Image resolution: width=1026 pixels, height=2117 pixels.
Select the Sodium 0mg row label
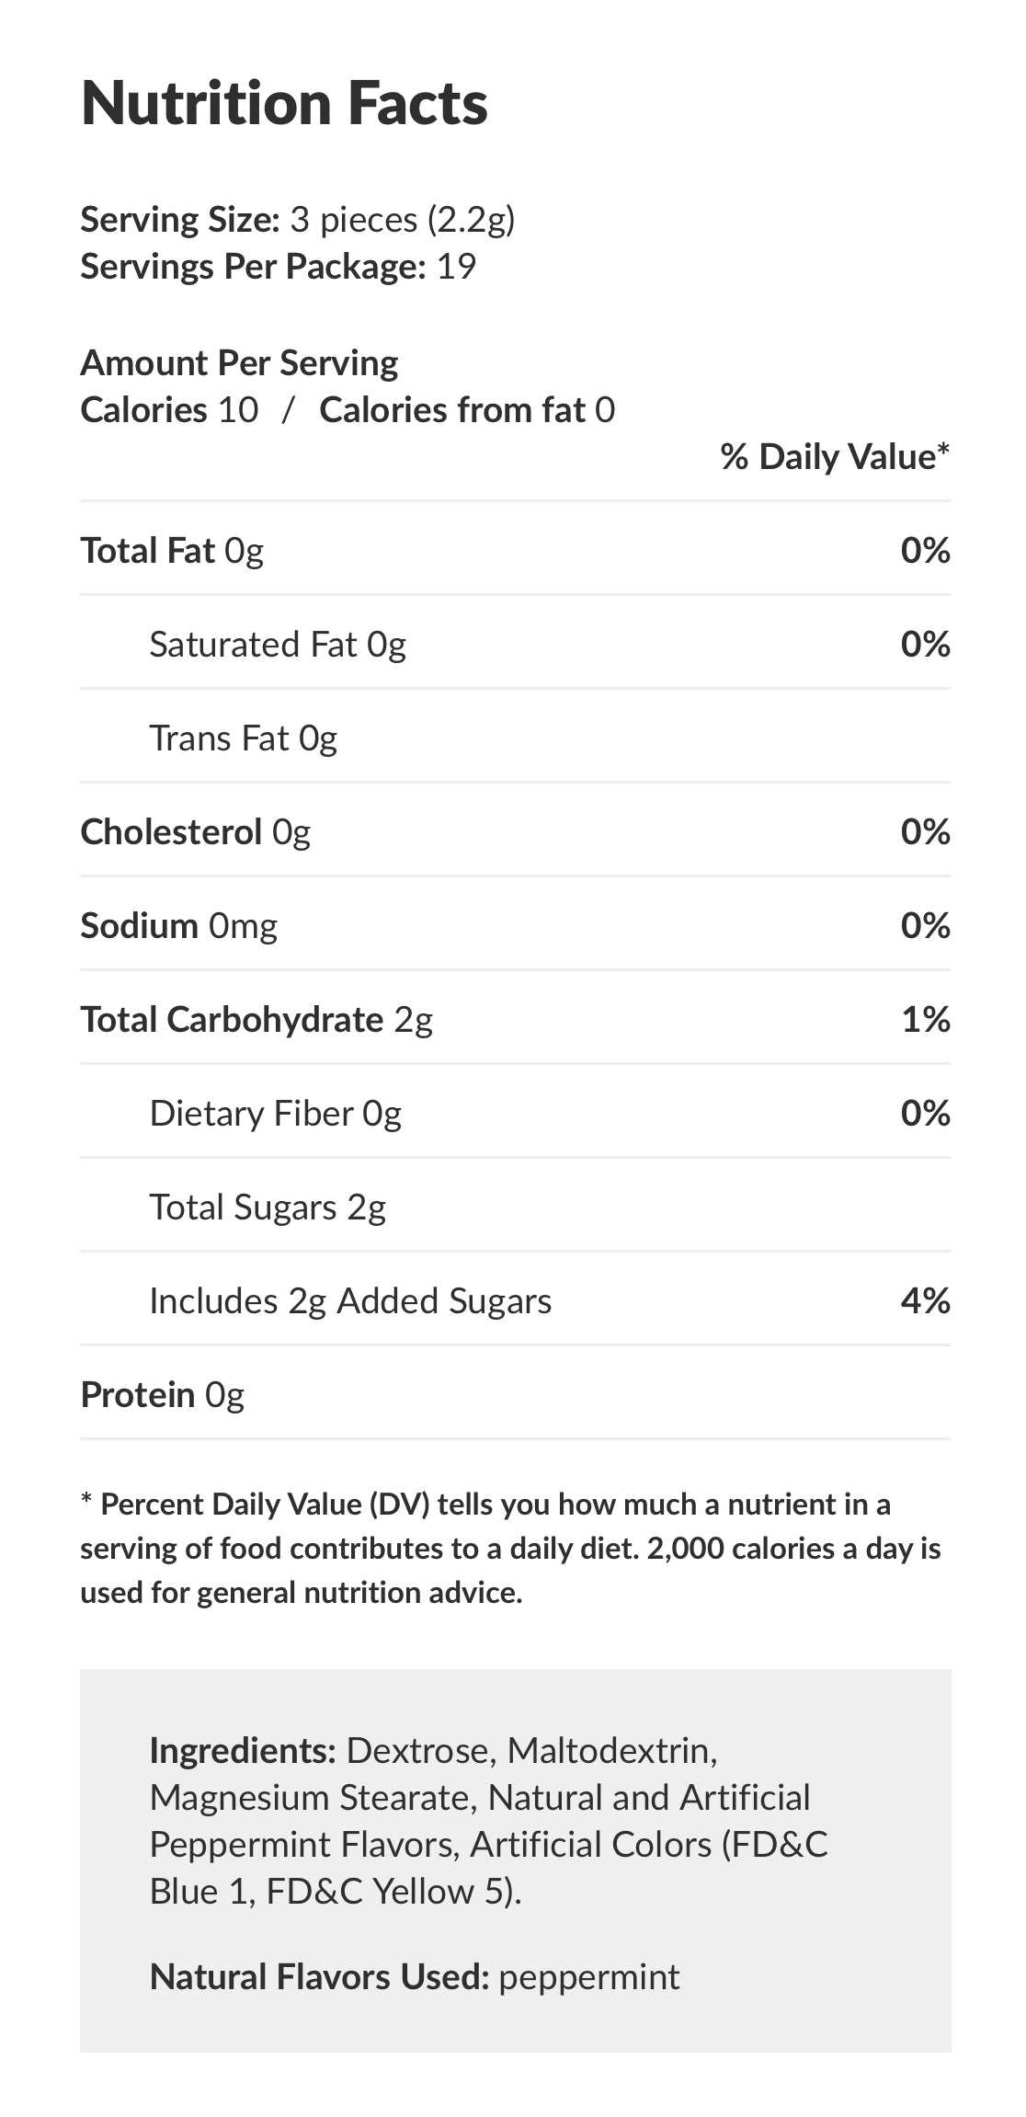click(x=178, y=926)
